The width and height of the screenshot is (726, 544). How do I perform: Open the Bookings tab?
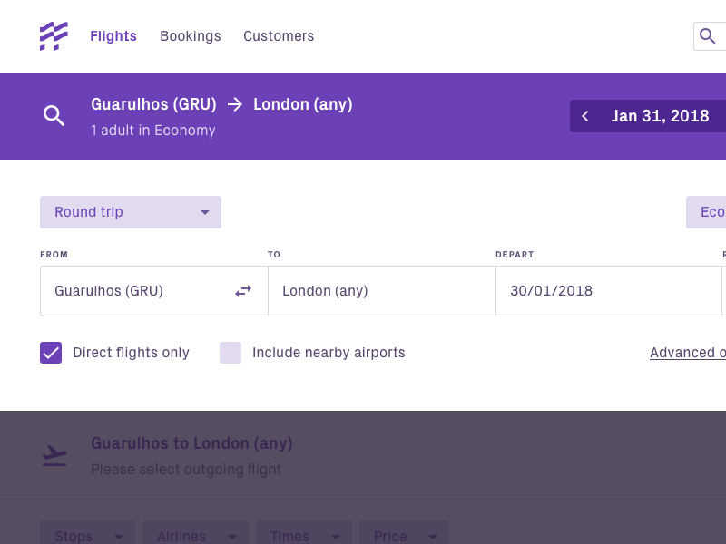[x=191, y=36]
